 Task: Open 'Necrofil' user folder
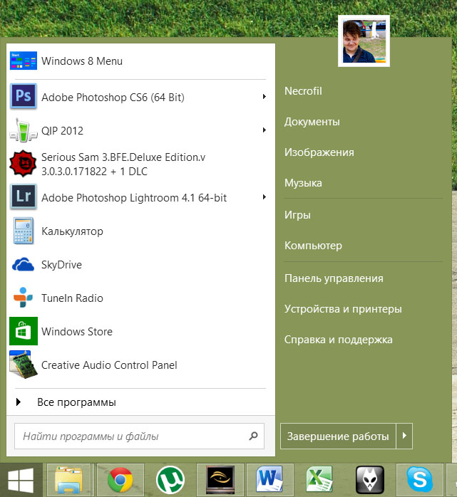pyautogui.click(x=303, y=91)
